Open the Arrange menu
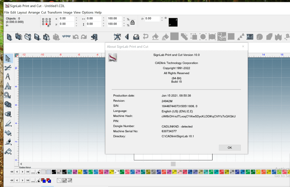 coord(34,12)
